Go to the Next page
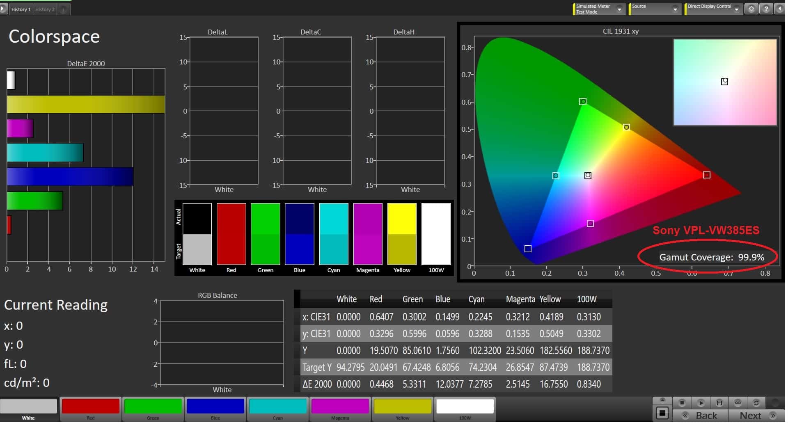Image resolution: width=788 pixels, height=443 pixels. (757, 416)
